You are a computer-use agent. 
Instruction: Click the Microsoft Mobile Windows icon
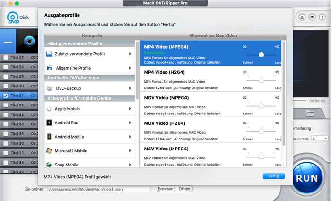tap(49, 150)
